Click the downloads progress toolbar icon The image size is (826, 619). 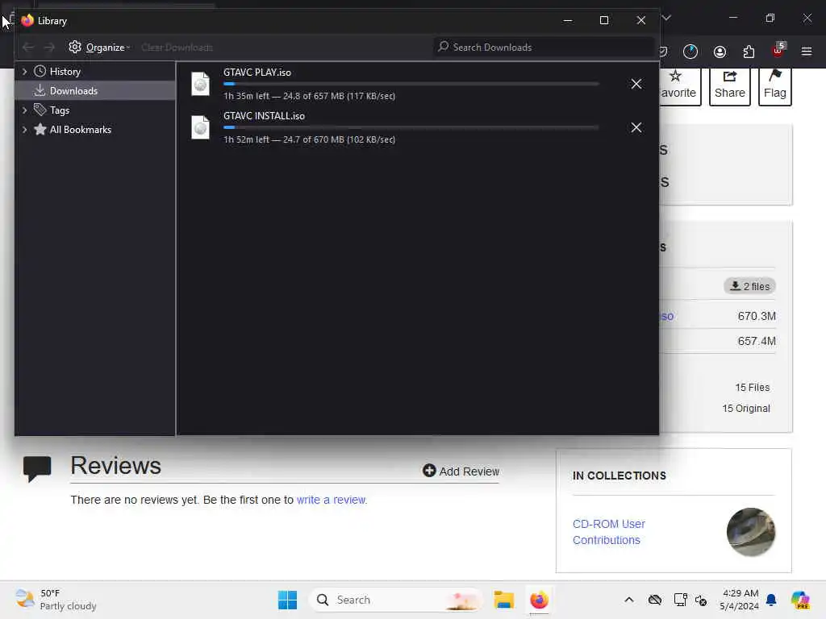(690, 52)
